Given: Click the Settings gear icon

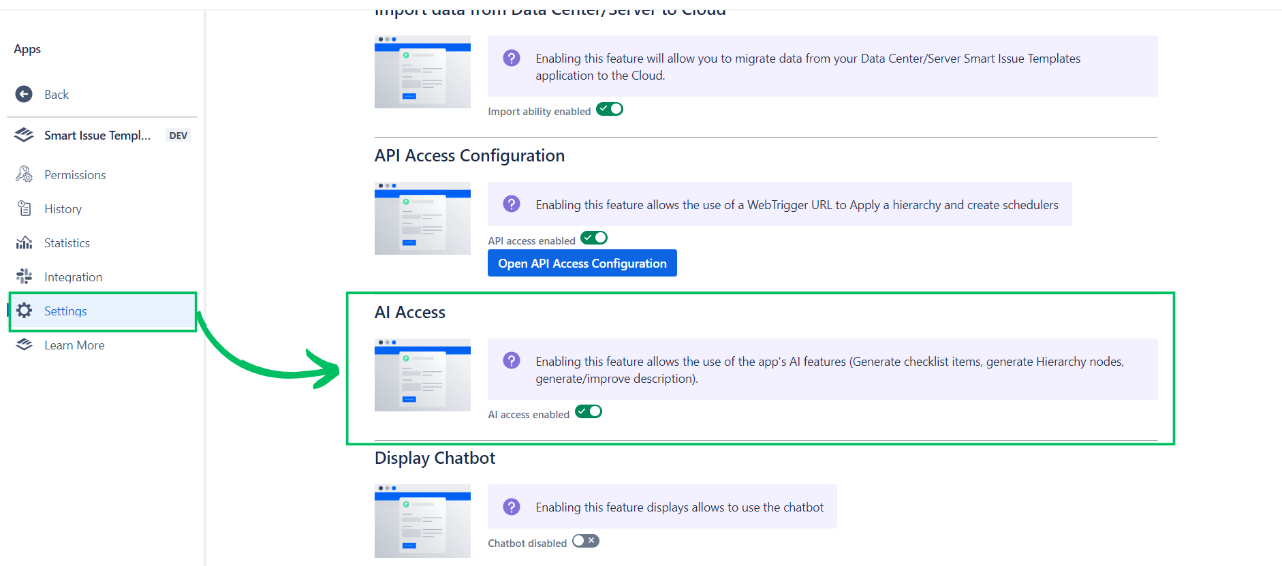Looking at the screenshot, I should 25,311.
